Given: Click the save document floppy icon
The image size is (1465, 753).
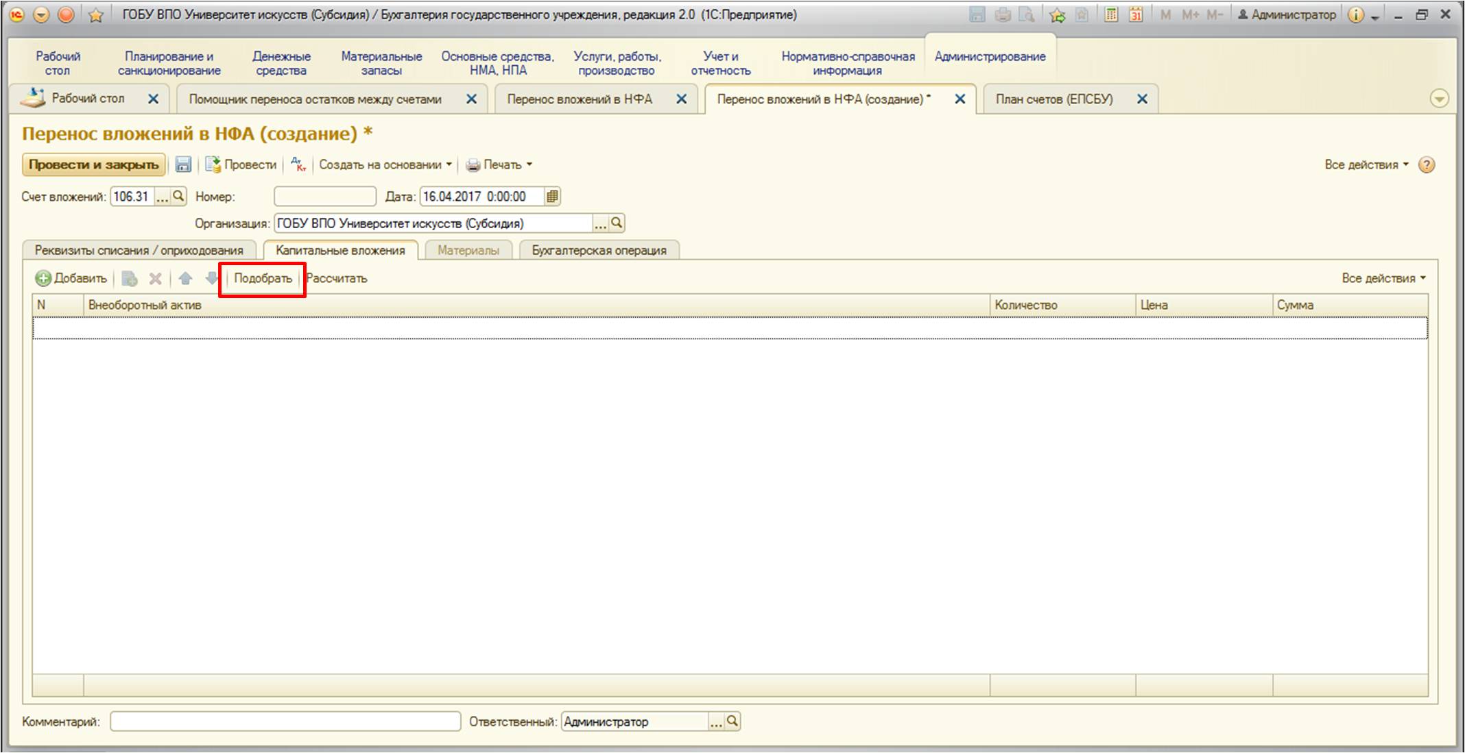Looking at the screenshot, I should coord(182,164).
